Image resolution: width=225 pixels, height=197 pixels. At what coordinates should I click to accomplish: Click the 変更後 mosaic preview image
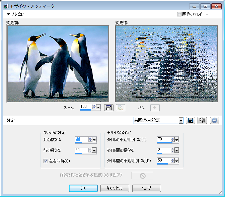[166, 64]
